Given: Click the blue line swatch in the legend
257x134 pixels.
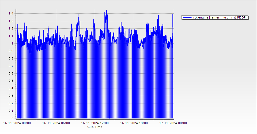Looking at the screenshot, I should pos(187,17).
